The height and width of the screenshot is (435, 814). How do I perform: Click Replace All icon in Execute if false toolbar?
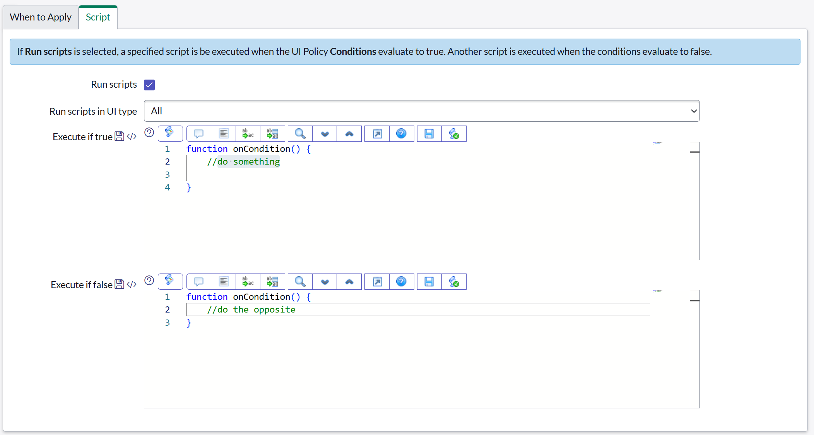point(272,282)
